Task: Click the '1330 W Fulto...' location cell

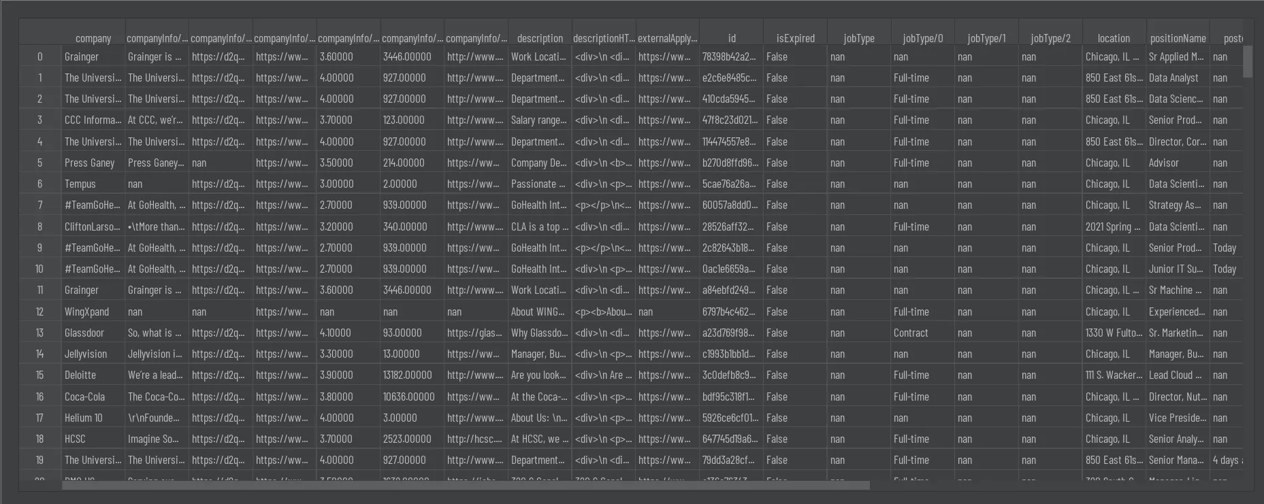Action: point(1114,333)
